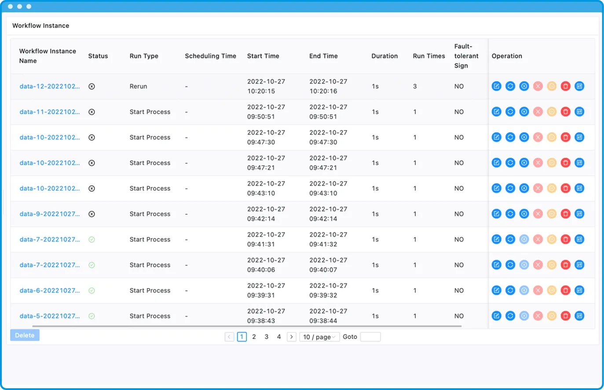Click red trash icon in data-12 row
This screenshot has height=390, width=604.
click(566, 87)
